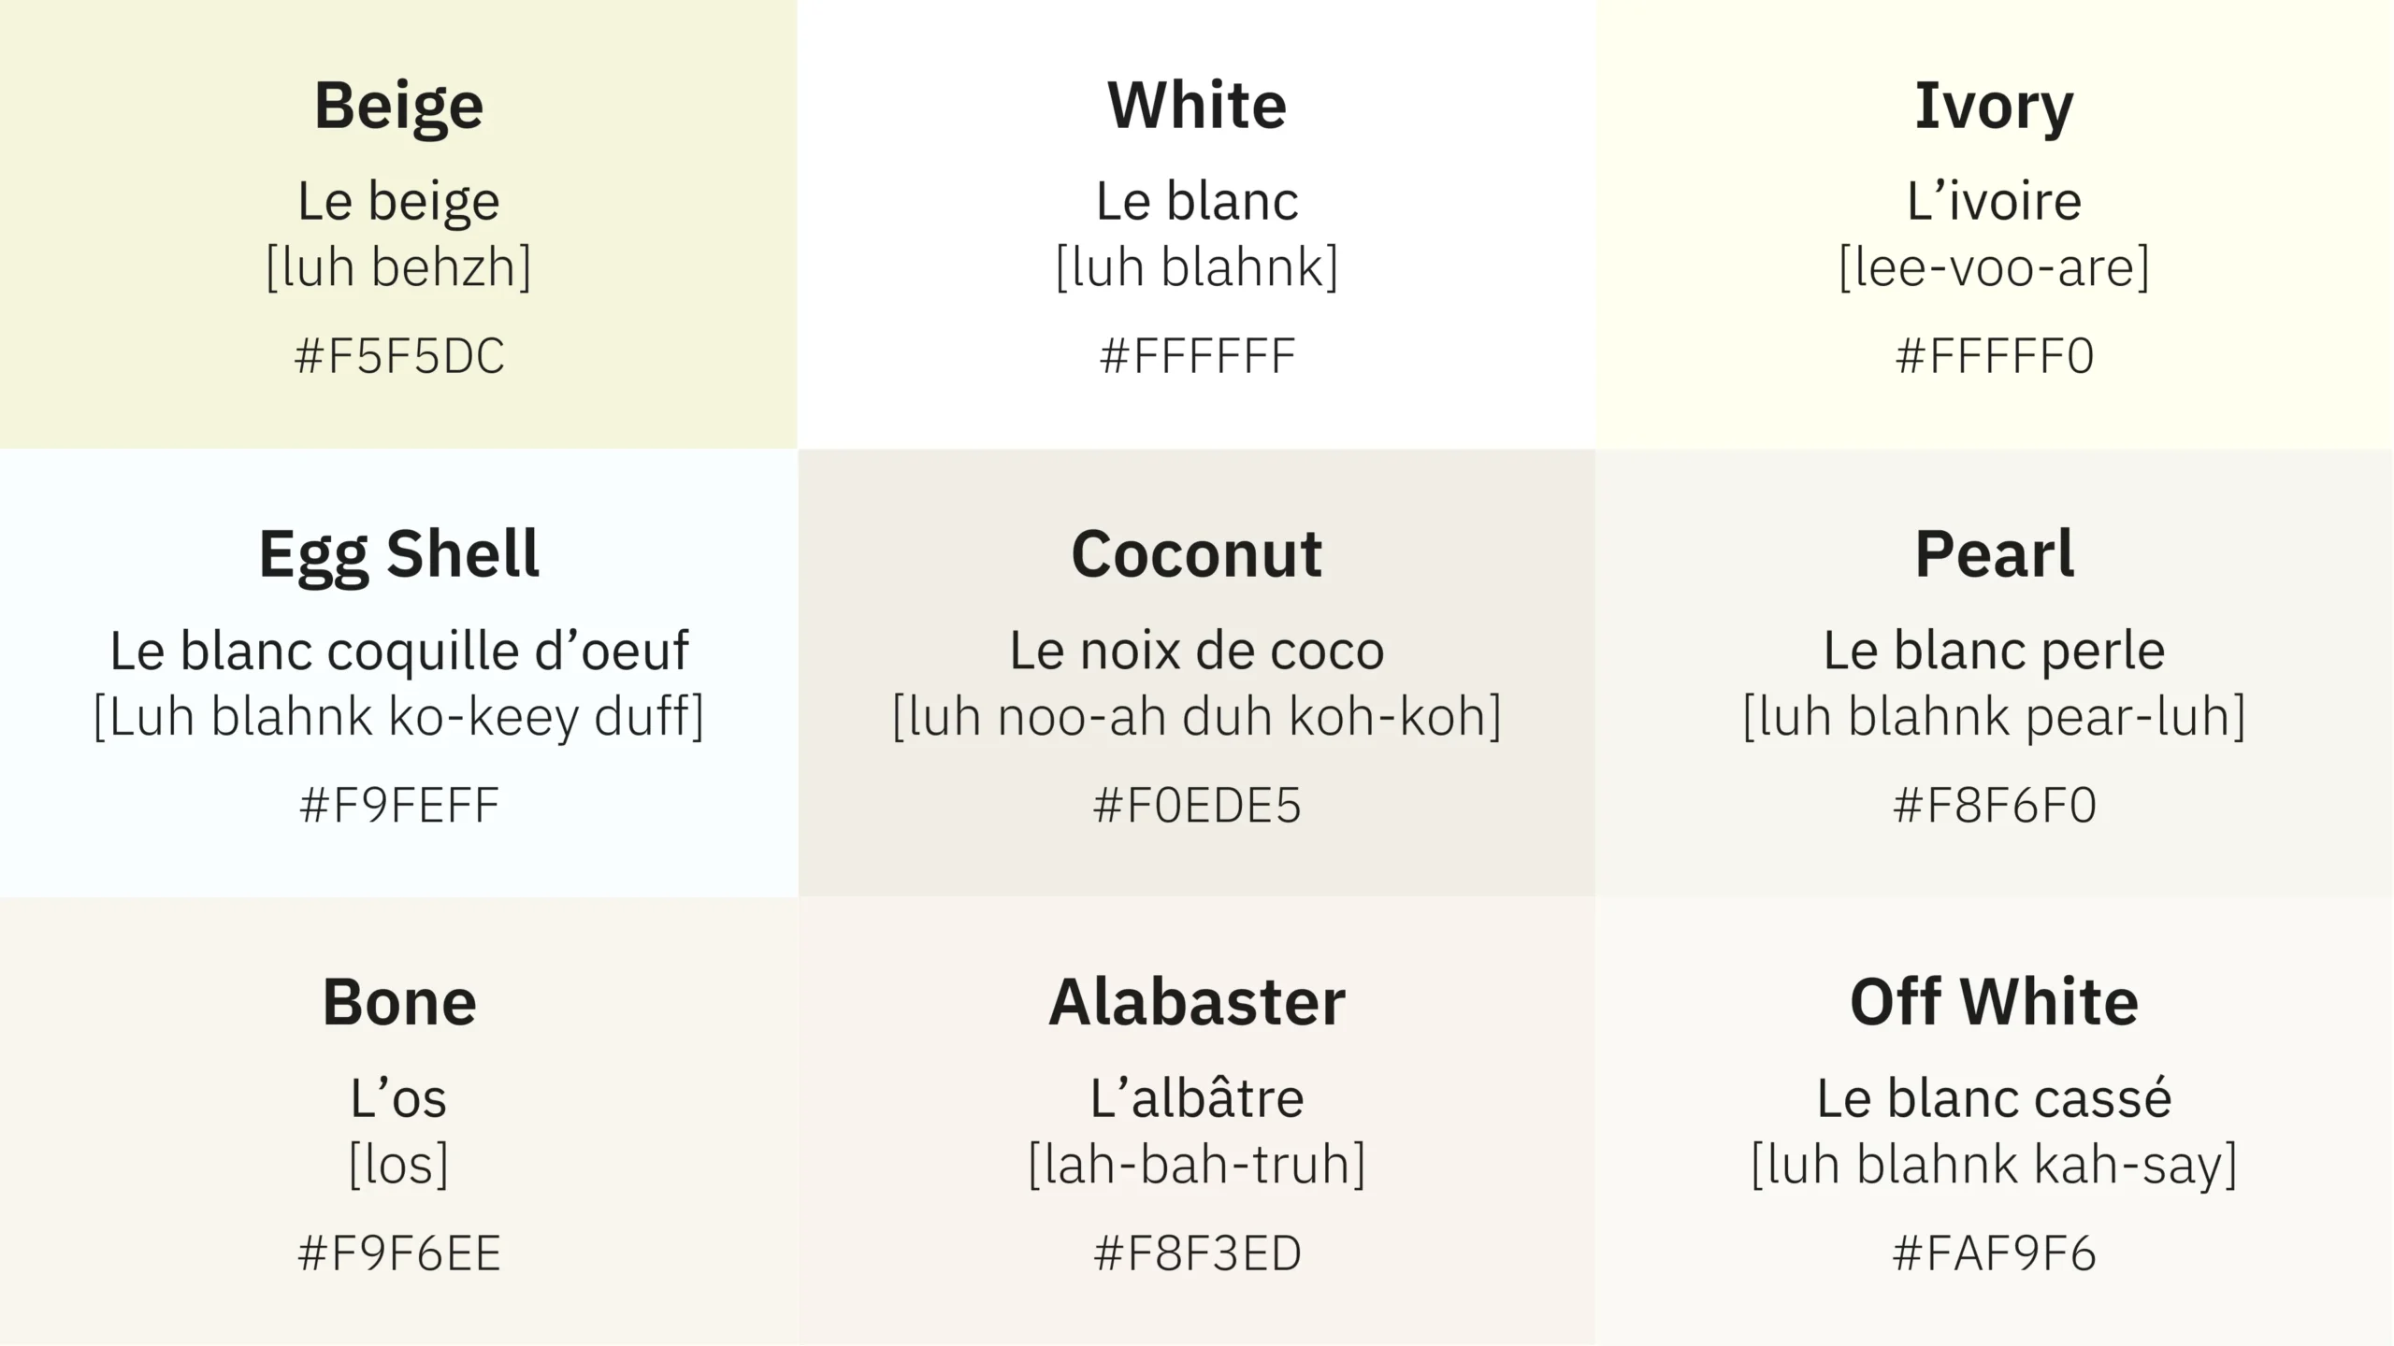Click the Ivory color heading
This screenshot has height=1346, width=2394.
click(1994, 106)
